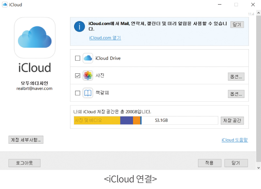This screenshot has width=261, height=189.
Task: Open the iCloud 도움말 link
Action: [x=235, y=140]
